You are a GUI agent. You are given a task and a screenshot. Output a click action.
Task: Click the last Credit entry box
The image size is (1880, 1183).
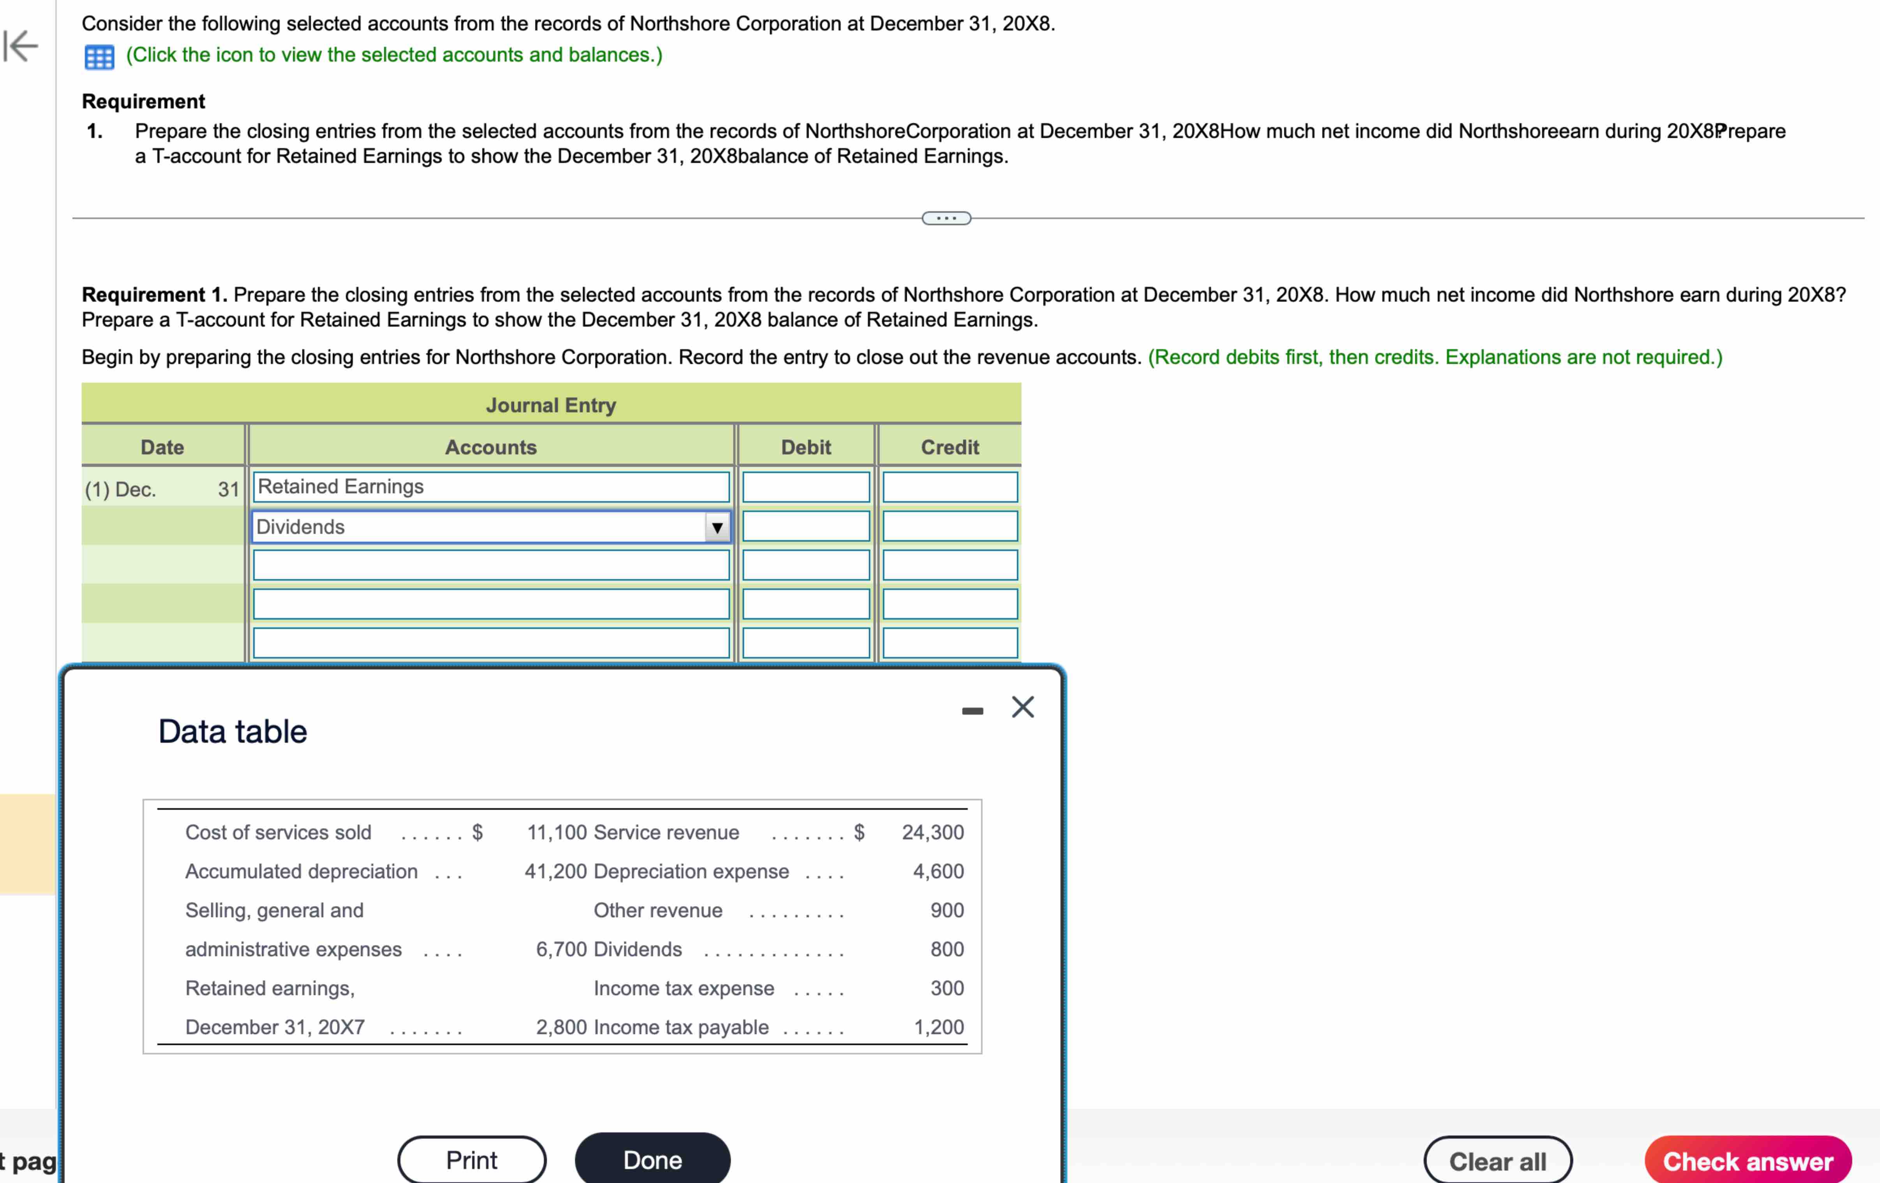pos(950,642)
